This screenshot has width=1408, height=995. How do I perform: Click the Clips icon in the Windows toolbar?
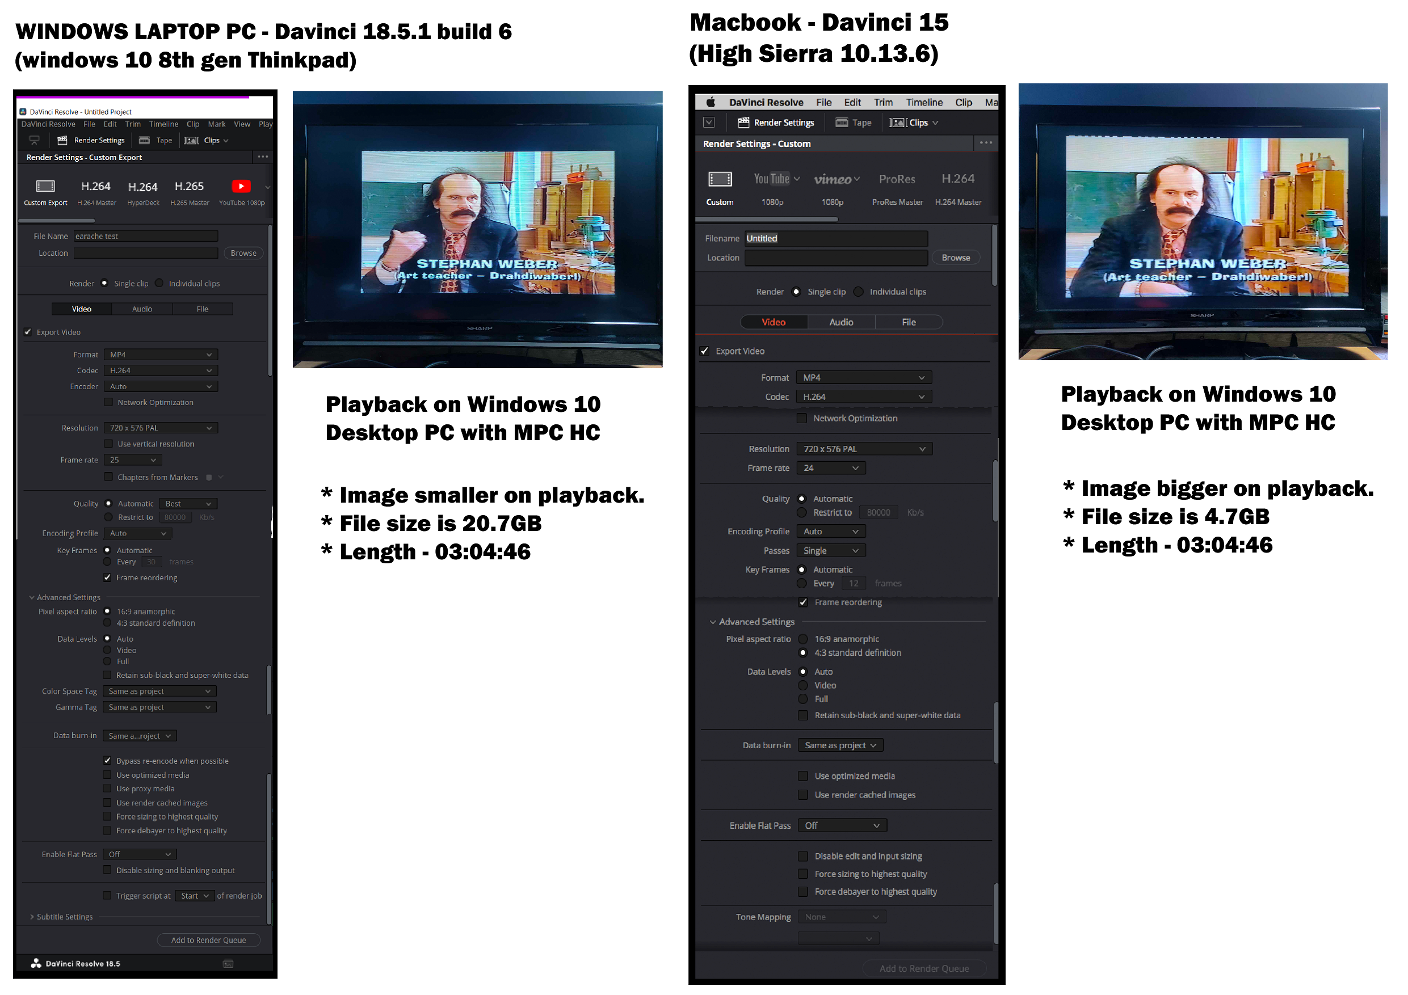(x=191, y=140)
